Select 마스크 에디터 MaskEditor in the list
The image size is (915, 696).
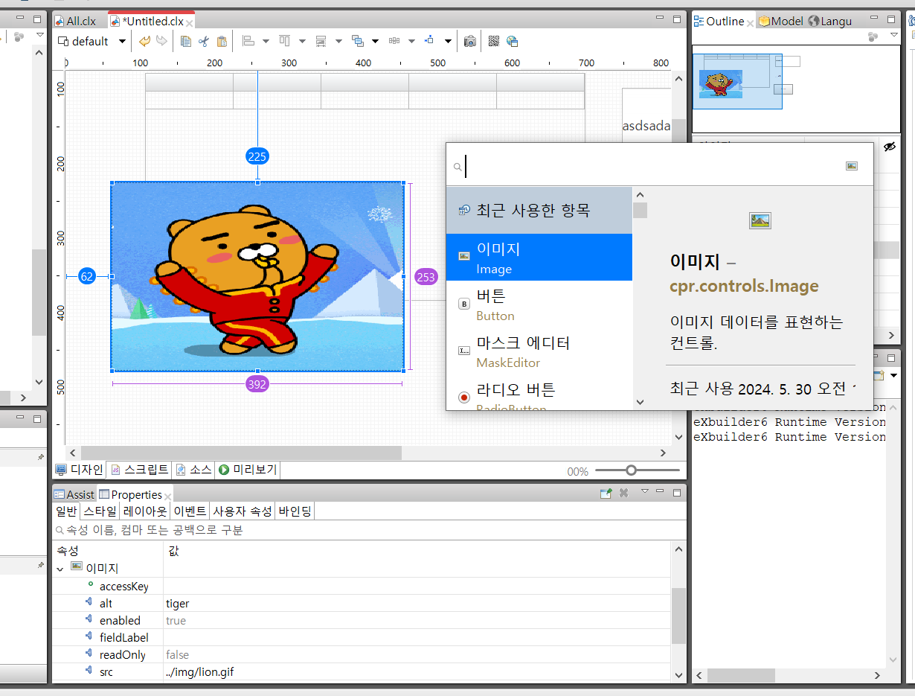(539, 351)
